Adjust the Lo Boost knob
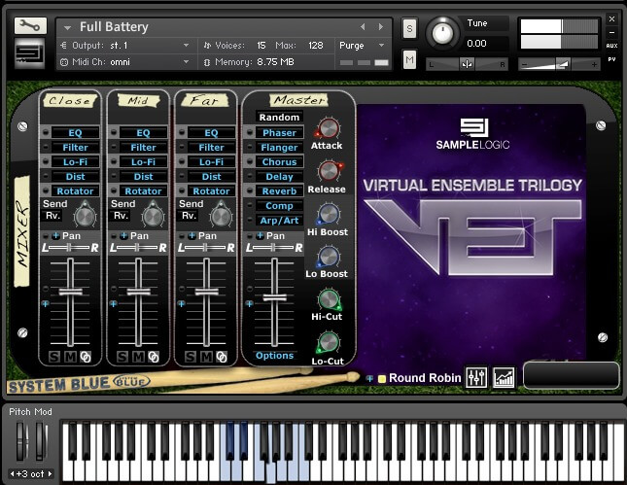Screen dimensions: 627x485 329,257
